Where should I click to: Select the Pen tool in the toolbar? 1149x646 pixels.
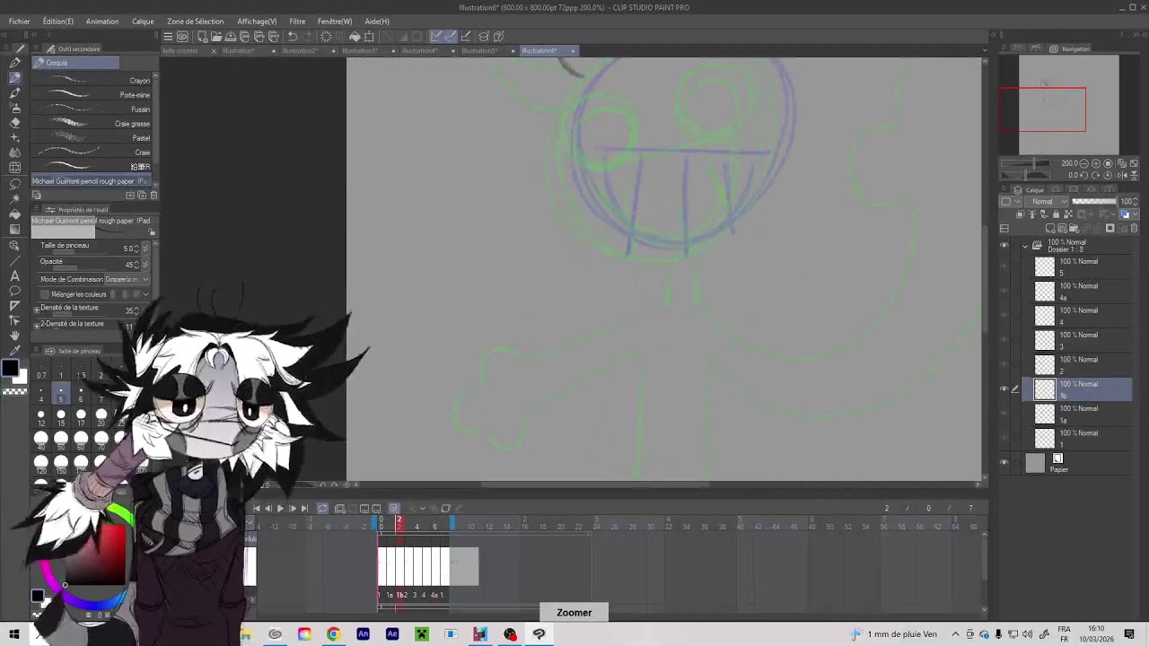14,63
